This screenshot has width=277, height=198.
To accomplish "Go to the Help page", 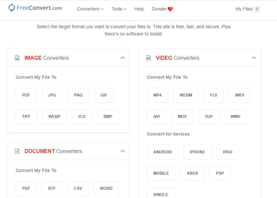I will point(139,9).
